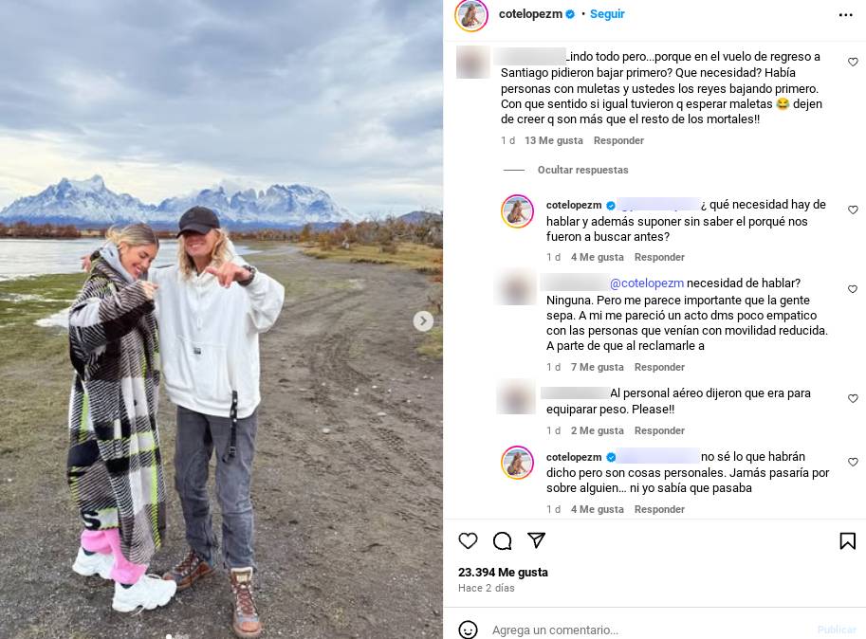The height and width of the screenshot is (639, 866).
Task: Save the post with the bookmark icon
Action: click(847, 540)
